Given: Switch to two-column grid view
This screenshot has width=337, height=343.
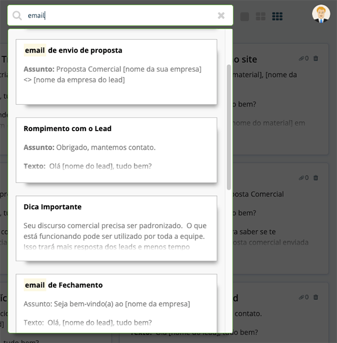Looking at the screenshot, I should [x=261, y=16].
